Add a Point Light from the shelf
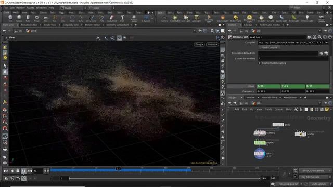333x187 pixels. pyautogui.click(x=175, y=18)
